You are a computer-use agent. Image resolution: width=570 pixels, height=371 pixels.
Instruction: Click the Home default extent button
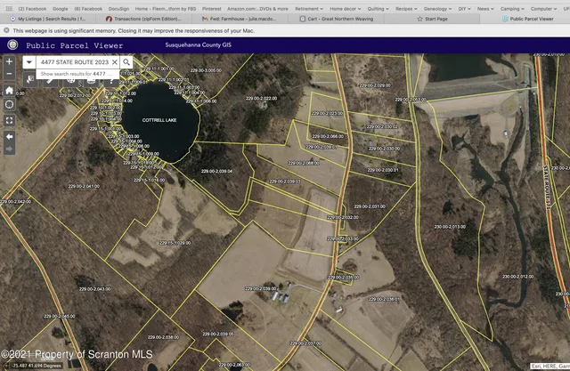[9, 91]
